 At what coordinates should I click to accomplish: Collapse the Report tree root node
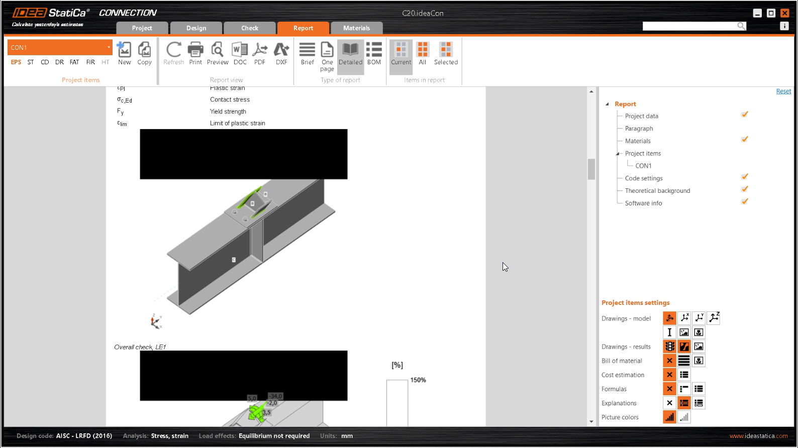tap(607, 104)
